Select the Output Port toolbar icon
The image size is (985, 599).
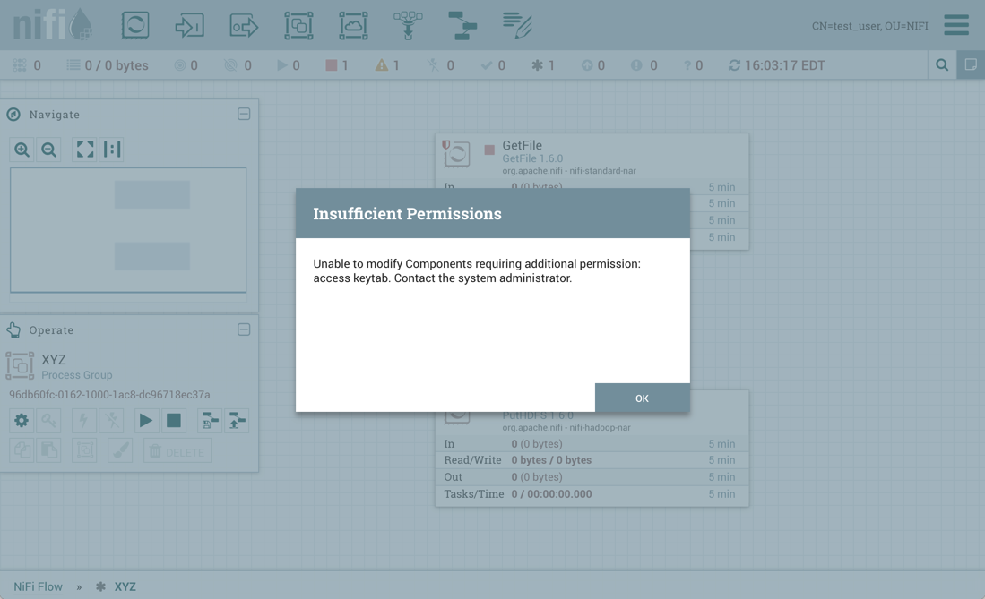(x=244, y=25)
